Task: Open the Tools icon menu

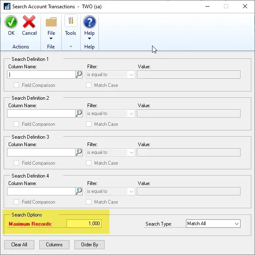Action: click(x=71, y=22)
